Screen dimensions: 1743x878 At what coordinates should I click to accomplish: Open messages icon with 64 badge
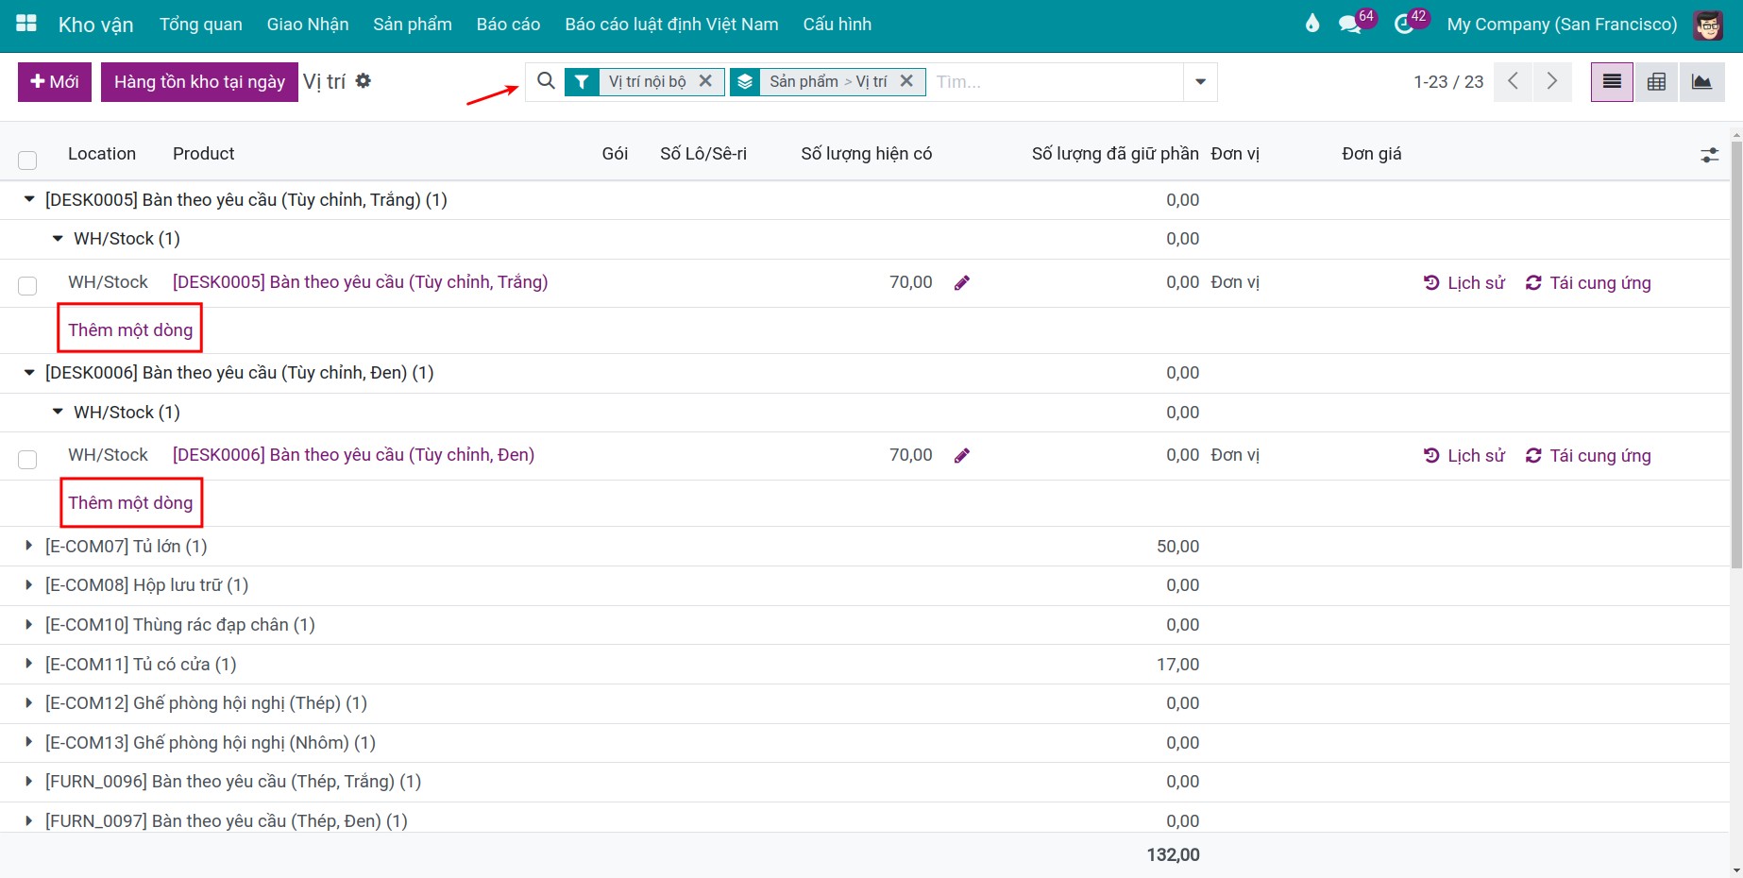point(1350,25)
